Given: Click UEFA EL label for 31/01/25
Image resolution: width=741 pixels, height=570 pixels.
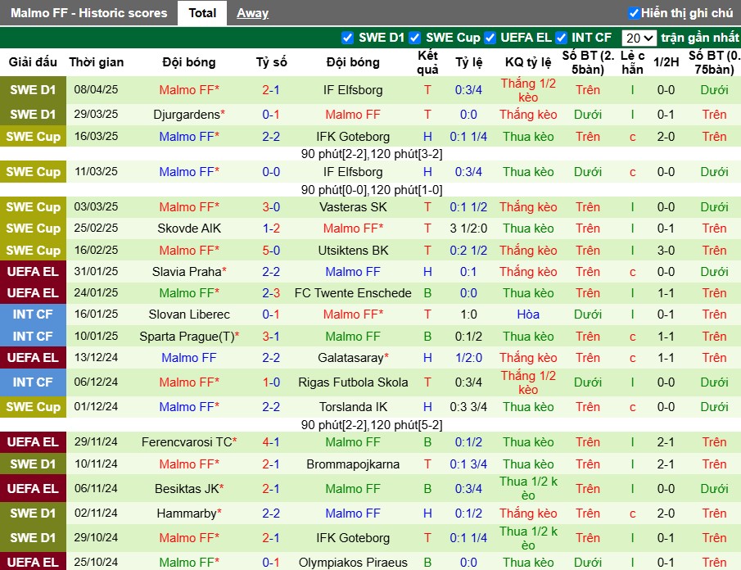Looking at the screenshot, I should coord(33,272).
